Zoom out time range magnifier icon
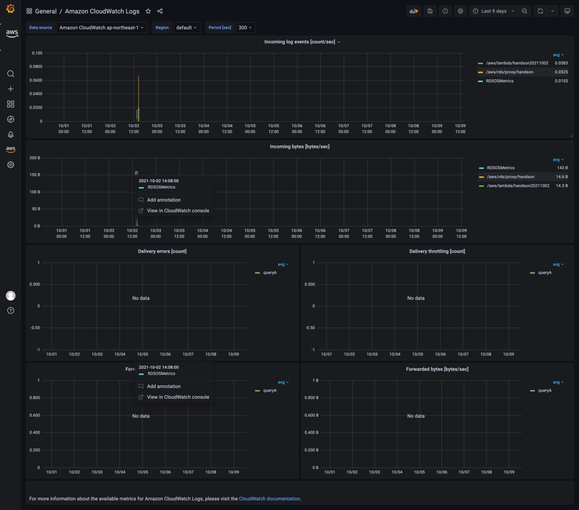The height and width of the screenshot is (510, 579). (x=524, y=11)
